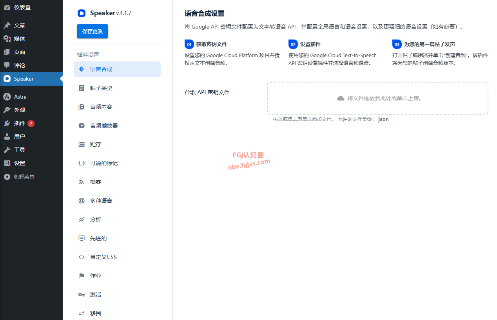This screenshot has height=320, width=497.
Task: Switch to the 激活 settings tab
Action: (117, 295)
